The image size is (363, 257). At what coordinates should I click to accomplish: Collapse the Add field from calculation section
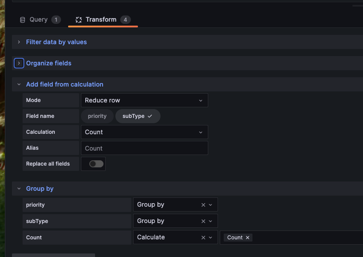point(19,84)
